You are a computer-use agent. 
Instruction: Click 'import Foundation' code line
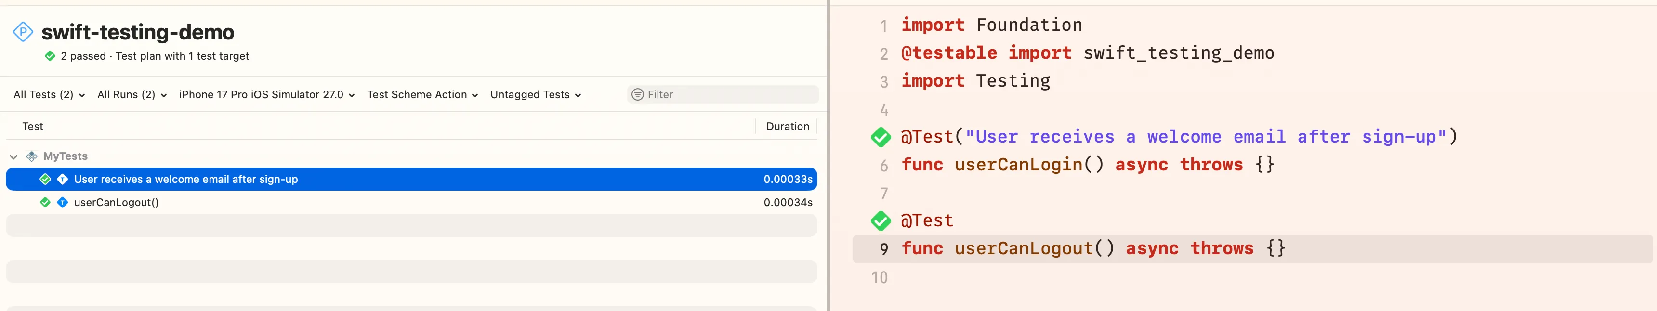tap(991, 25)
